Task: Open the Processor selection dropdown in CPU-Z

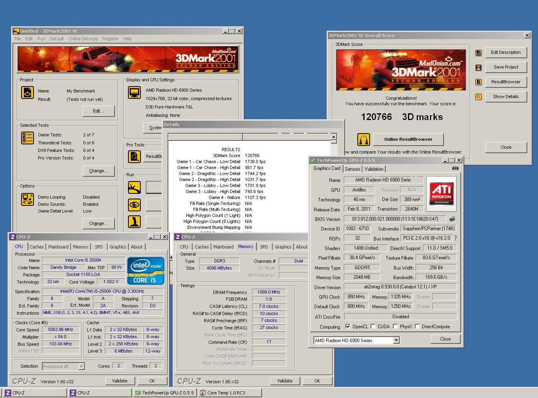Action: pyautogui.click(x=81, y=366)
